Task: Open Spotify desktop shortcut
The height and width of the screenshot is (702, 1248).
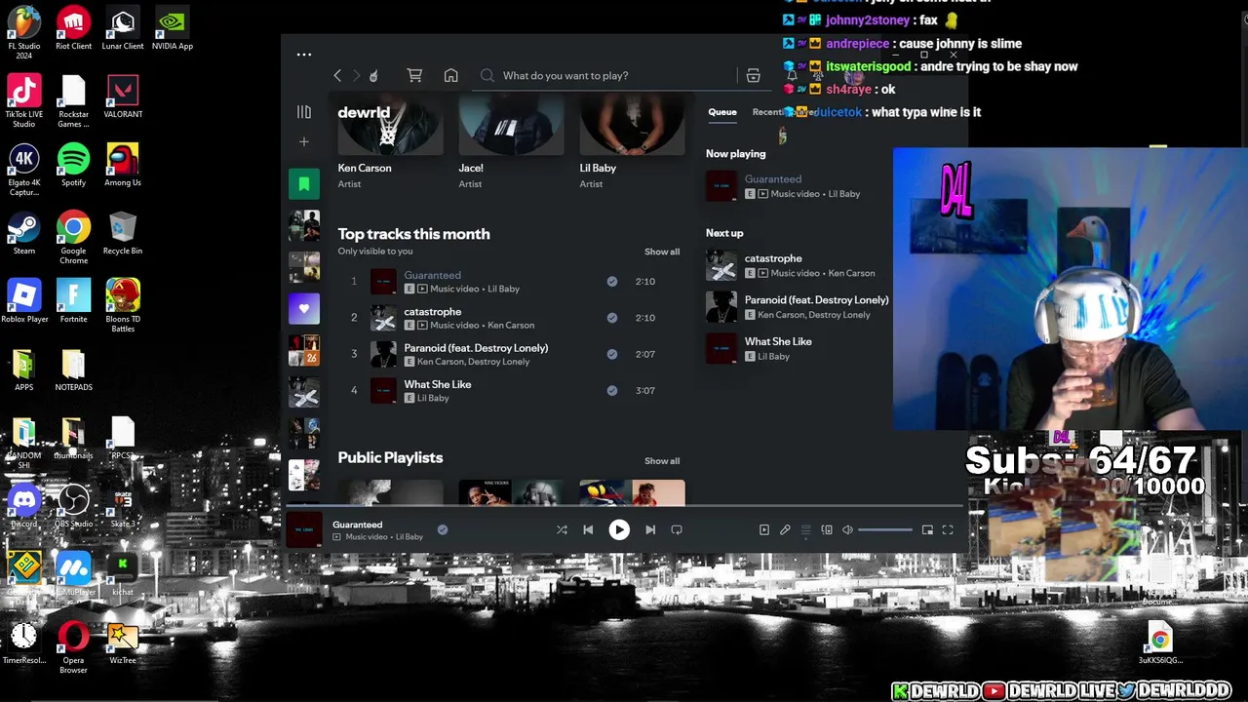Action: point(73,166)
